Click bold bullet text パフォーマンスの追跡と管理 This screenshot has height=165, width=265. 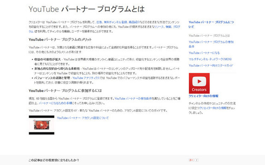(x=52, y=78)
